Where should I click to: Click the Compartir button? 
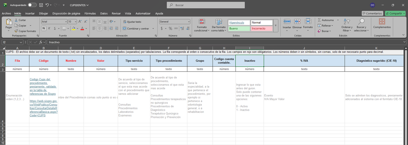point(395,13)
